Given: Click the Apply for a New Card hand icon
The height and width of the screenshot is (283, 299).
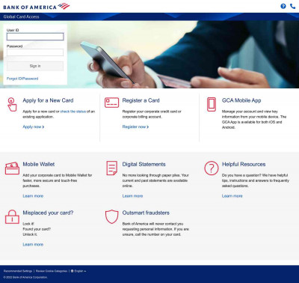Looking at the screenshot, I should coord(12,104).
